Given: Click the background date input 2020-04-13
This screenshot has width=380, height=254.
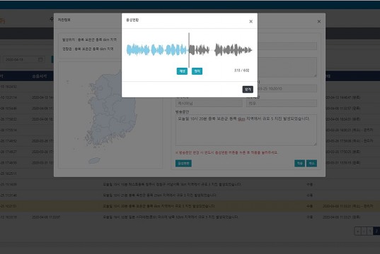Looking at the screenshot, I should pos(23,59).
